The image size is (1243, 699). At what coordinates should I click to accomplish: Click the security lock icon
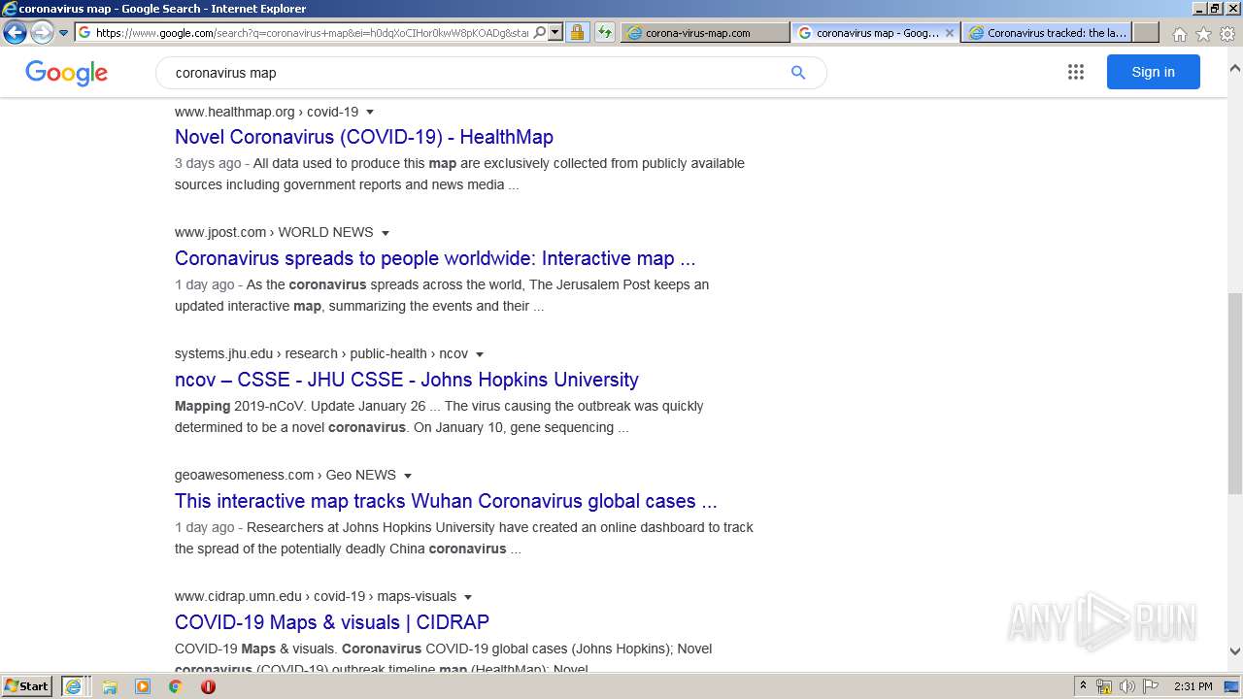(x=577, y=32)
